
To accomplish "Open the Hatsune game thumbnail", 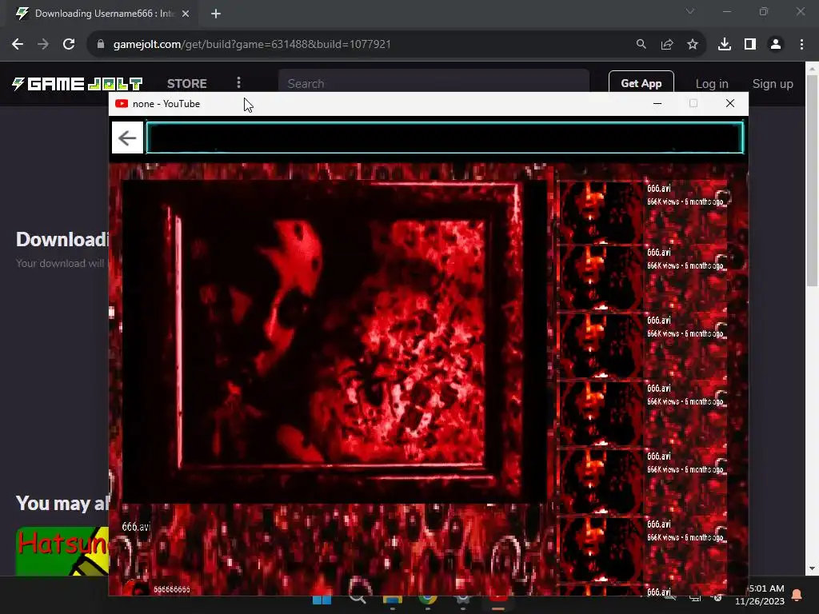I will [x=62, y=552].
